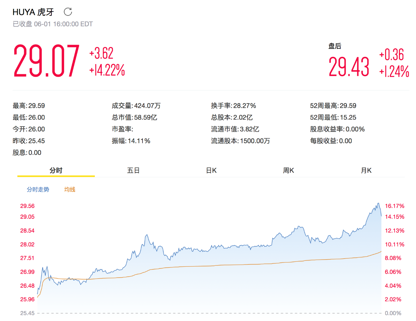Screen dimensions: 416x321
Task: Click the +14.22% change percentage
Action: click(x=107, y=70)
